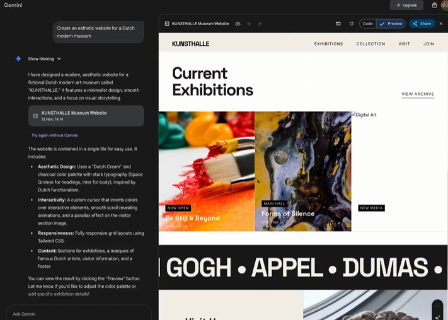The height and width of the screenshot is (320, 448).
Task: Click Try again without Canvas
Action: (x=55, y=135)
